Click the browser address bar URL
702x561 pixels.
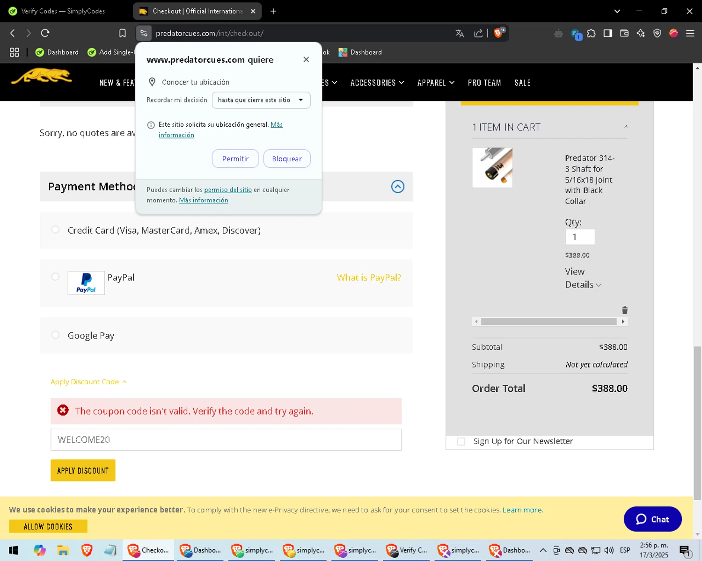pos(209,33)
